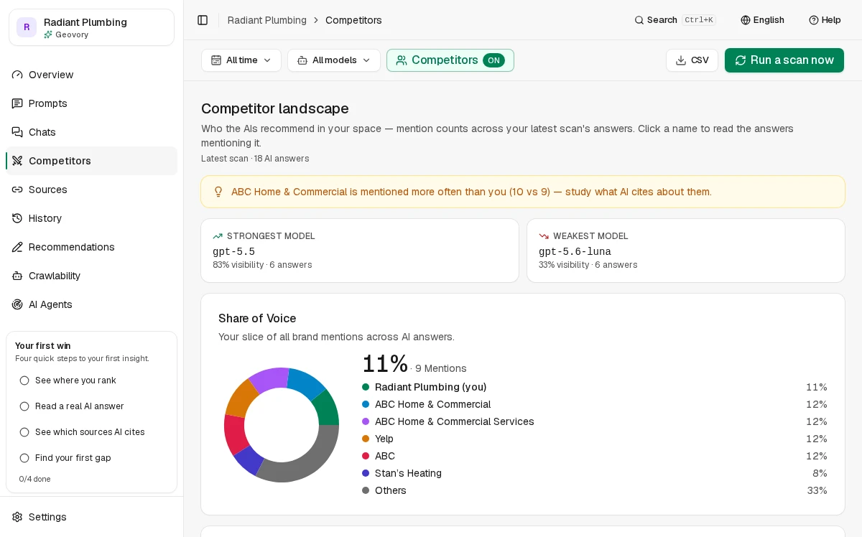Open the Sources page
862x537 pixels.
coord(91,190)
